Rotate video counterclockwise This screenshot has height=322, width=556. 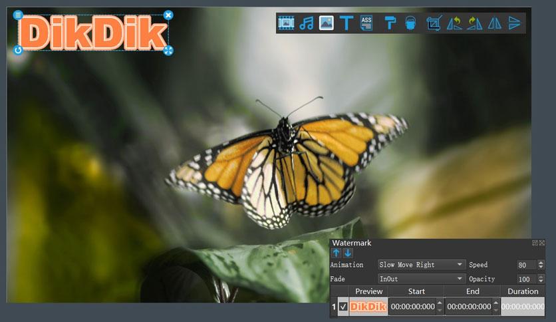pos(454,23)
